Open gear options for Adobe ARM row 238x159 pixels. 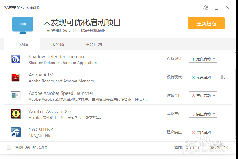click(223, 77)
